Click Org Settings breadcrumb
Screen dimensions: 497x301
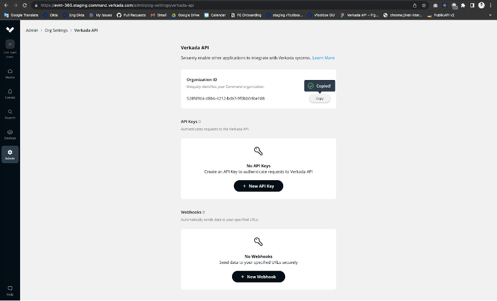[x=56, y=30]
